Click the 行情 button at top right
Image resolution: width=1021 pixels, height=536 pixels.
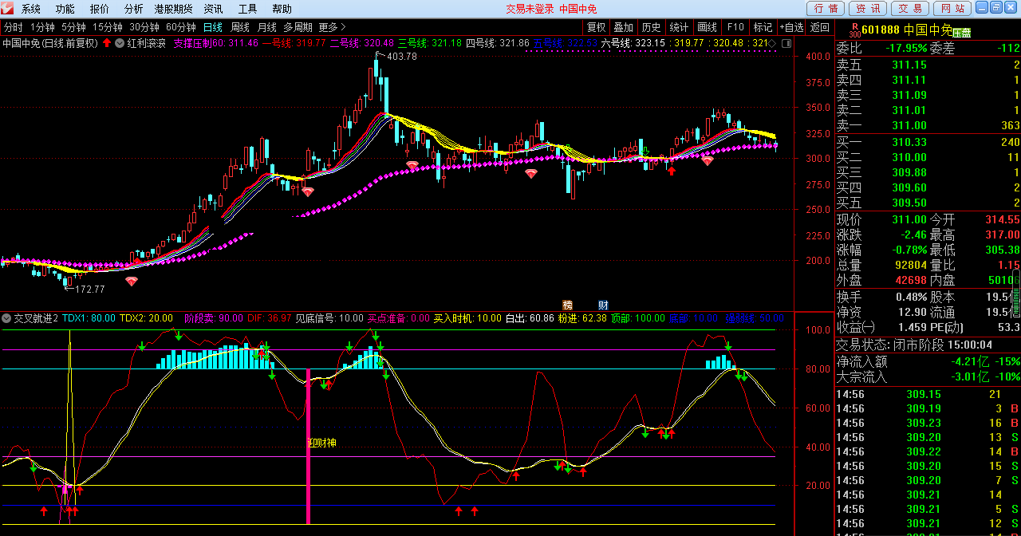825,9
